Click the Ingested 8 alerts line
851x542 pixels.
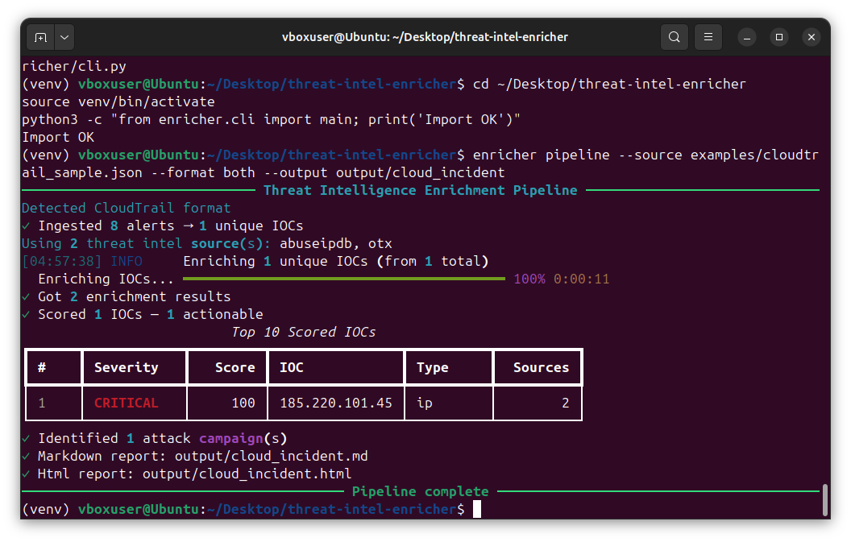click(163, 225)
